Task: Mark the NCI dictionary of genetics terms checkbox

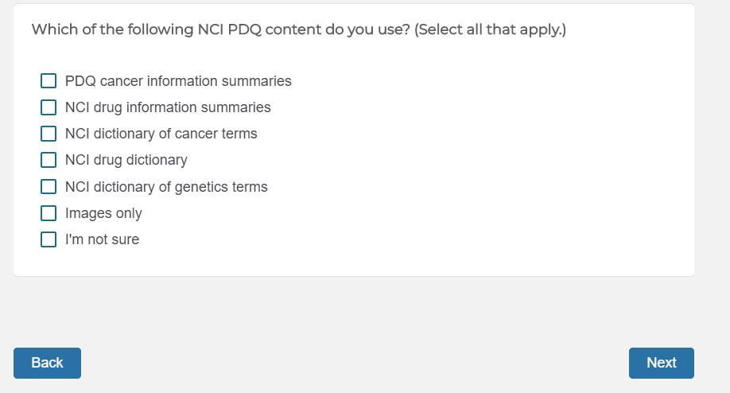Action: point(49,187)
